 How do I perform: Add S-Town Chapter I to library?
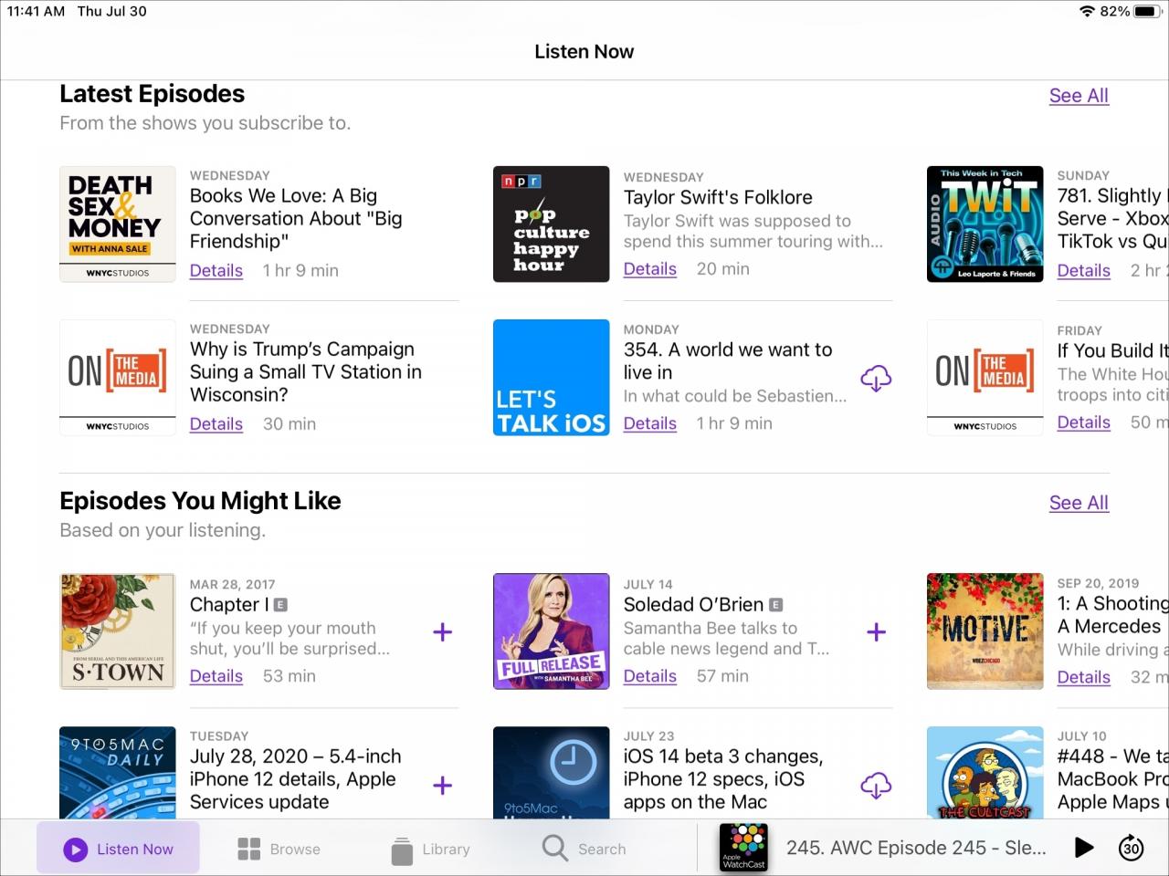coord(442,631)
